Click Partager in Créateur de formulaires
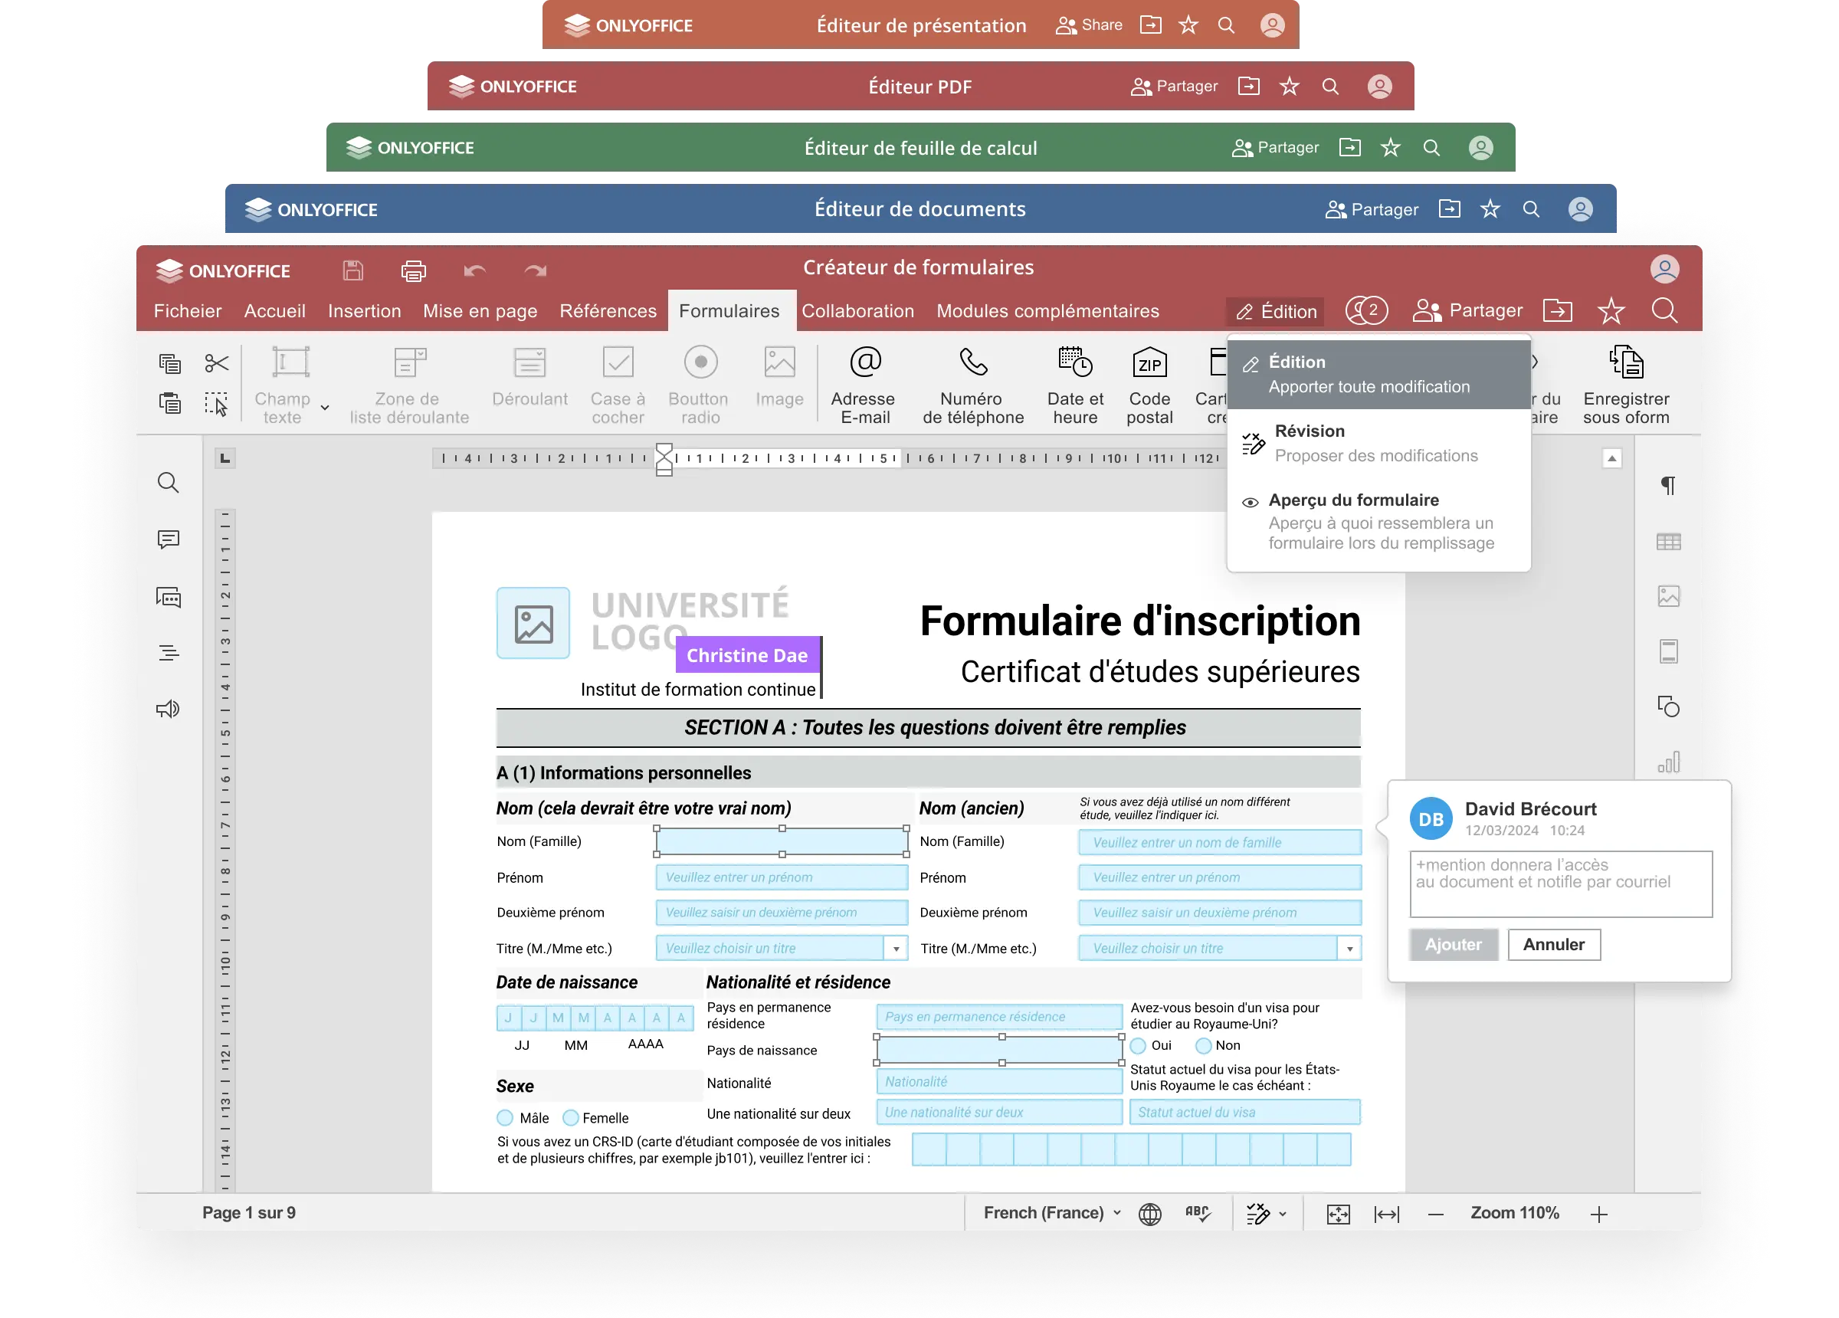 coord(1467,310)
